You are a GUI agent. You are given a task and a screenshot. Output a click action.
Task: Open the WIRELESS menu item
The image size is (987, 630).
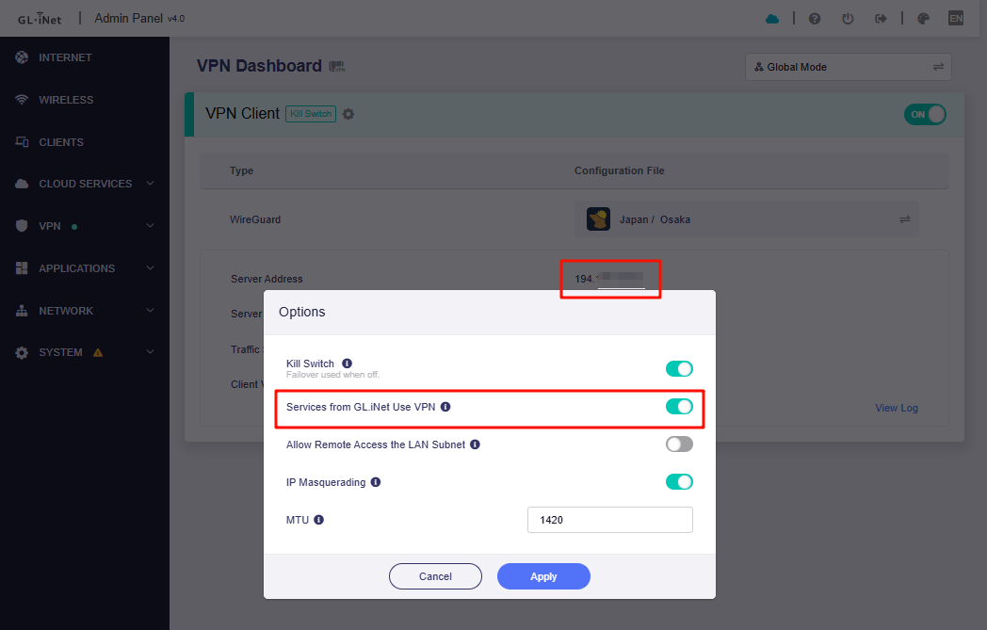pos(66,100)
